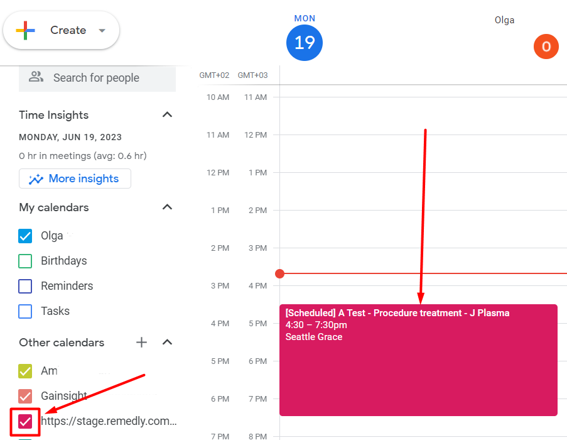
Task: Add other calendars with plus icon
Action: click(x=141, y=343)
